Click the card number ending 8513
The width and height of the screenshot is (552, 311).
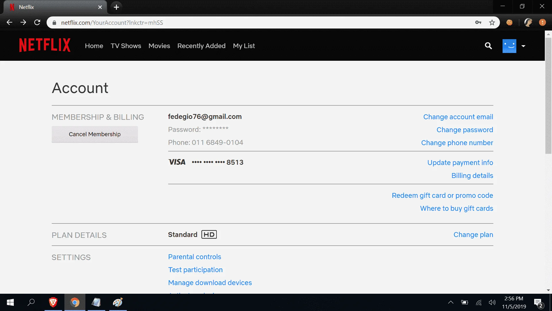tap(218, 162)
